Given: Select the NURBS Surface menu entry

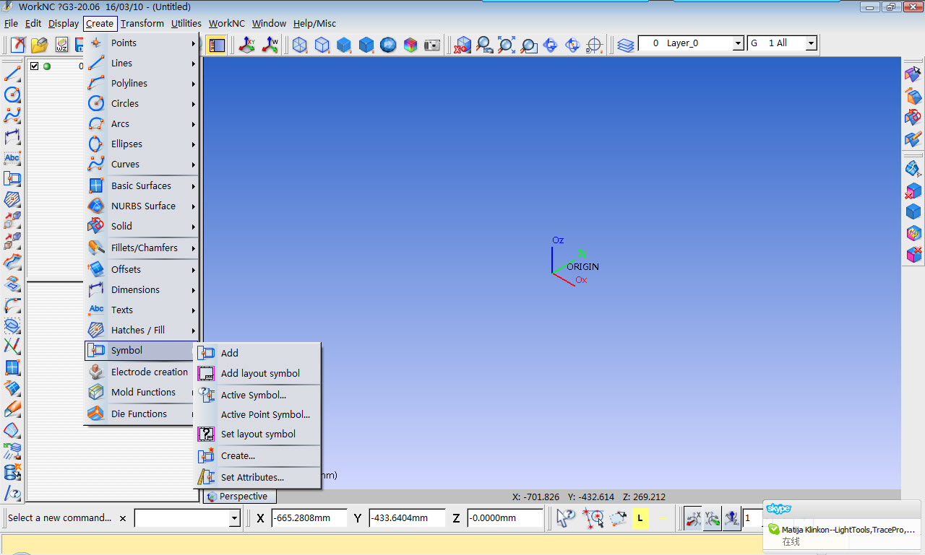Looking at the screenshot, I should click(141, 206).
